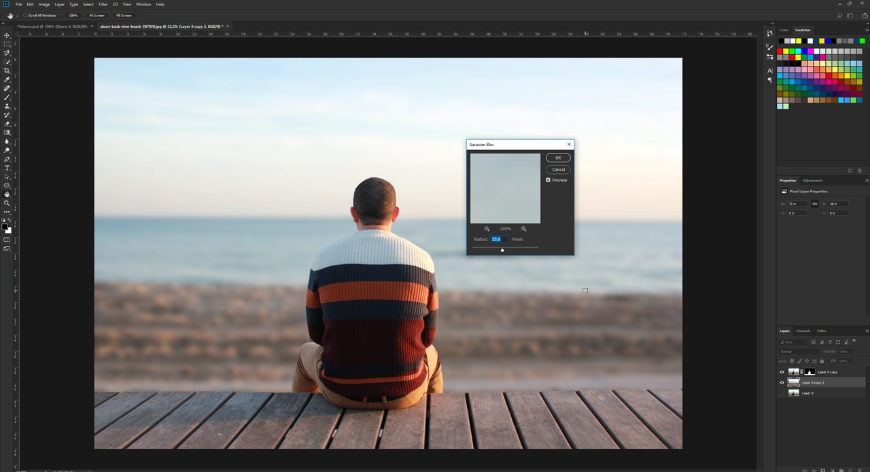
Task: Pick the red swatch in Swatches panel
Action: click(x=780, y=52)
